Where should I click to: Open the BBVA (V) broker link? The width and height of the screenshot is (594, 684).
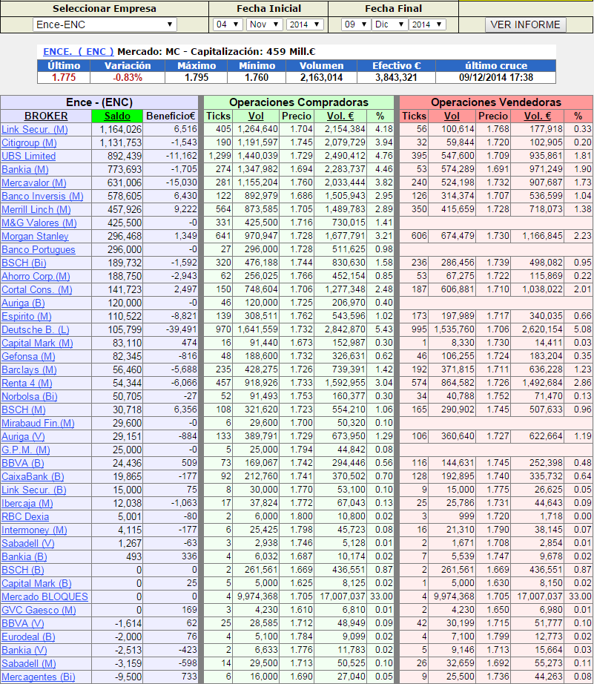23,623
